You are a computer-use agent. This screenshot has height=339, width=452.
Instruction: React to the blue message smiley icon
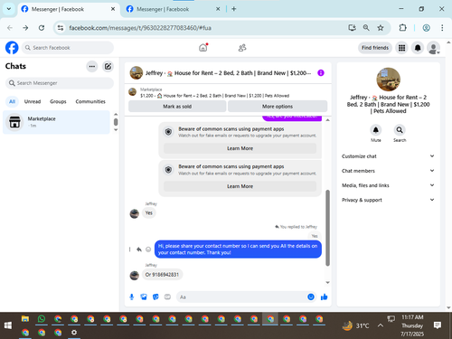pos(148,250)
